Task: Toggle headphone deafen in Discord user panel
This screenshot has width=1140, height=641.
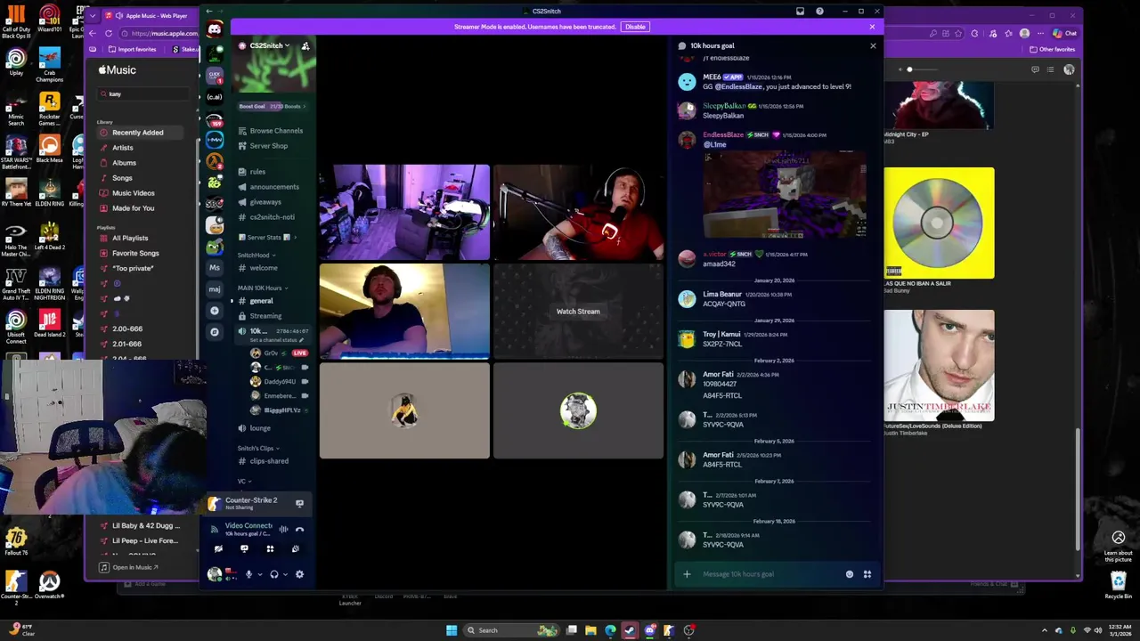Action: pos(274,574)
